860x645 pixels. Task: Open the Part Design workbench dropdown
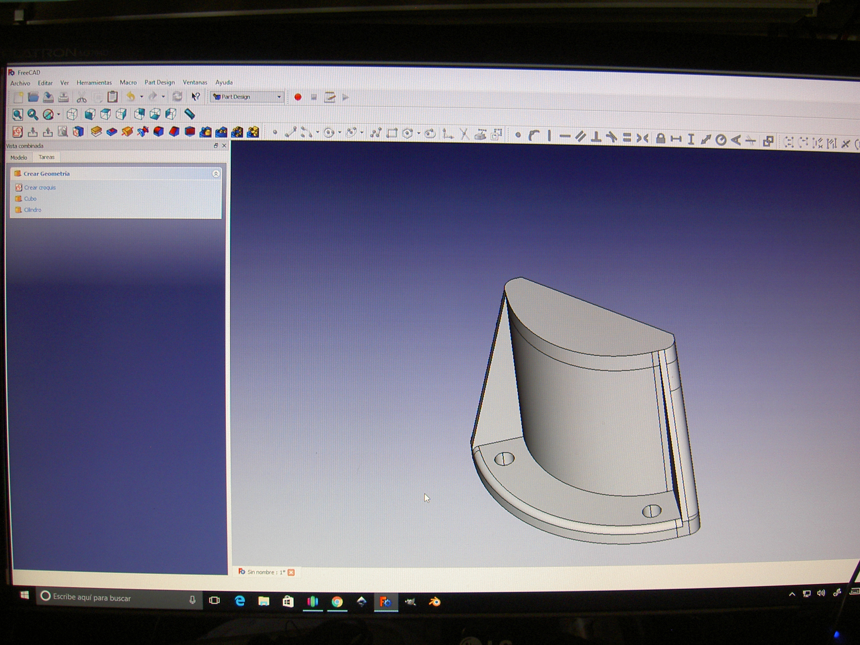point(247,97)
